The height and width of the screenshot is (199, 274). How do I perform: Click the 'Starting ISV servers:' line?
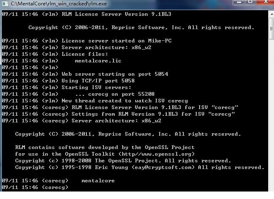pyautogui.click(x=67, y=87)
